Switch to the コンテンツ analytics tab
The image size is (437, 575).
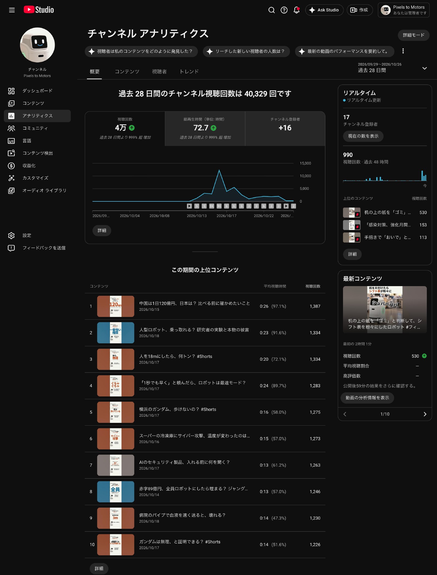pos(127,72)
